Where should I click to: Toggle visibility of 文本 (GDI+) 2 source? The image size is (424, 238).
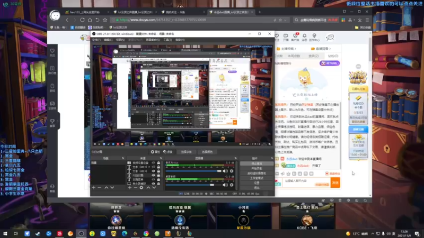click(153, 167)
